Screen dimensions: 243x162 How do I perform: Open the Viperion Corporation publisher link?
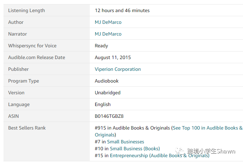pos(118,69)
